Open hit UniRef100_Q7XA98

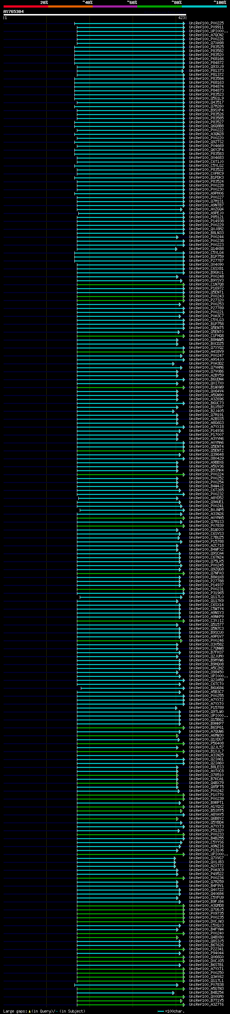coord(206,43)
